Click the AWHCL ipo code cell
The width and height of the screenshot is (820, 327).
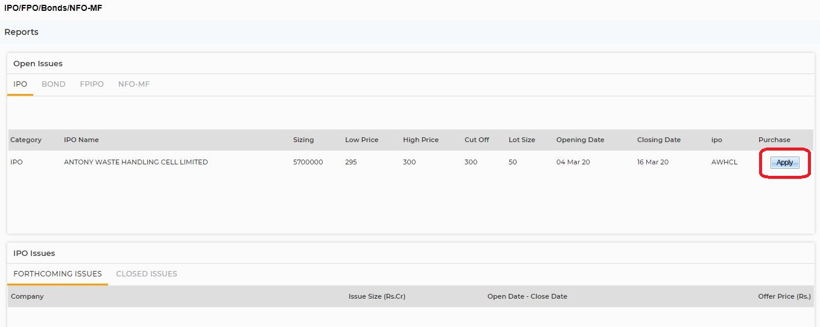coord(724,162)
